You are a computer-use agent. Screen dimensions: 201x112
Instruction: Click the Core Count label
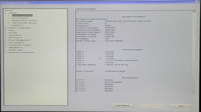coord(82,23)
